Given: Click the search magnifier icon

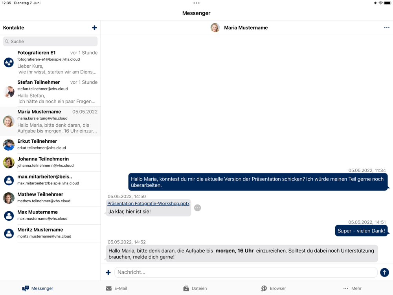Looking at the screenshot, I should [7, 41].
